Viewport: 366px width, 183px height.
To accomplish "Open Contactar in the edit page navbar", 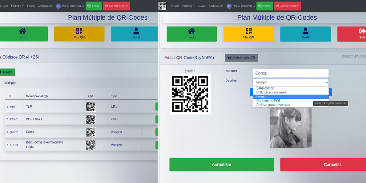I will pyautogui.click(x=216, y=6).
